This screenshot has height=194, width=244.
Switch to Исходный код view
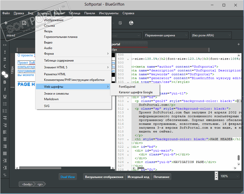click(x=138, y=177)
